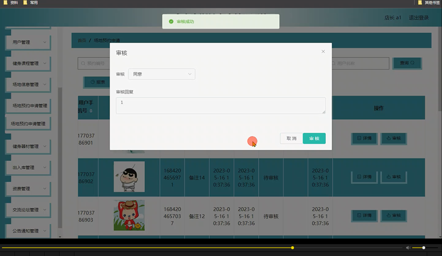The image size is (442, 256).
Task: Expand the 健身器材管理 sidebar menu
Action: point(28,146)
